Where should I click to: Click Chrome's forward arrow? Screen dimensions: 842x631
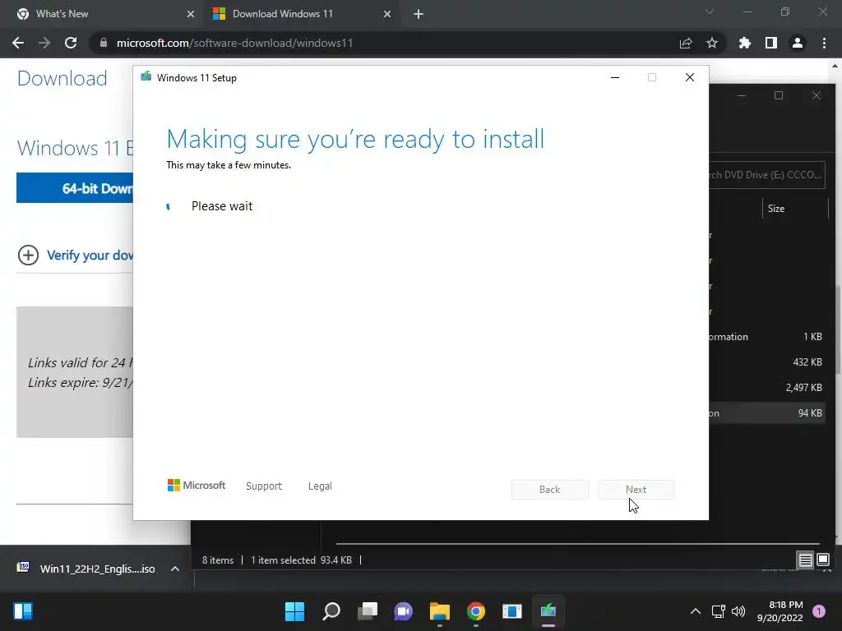click(x=44, y=43)
